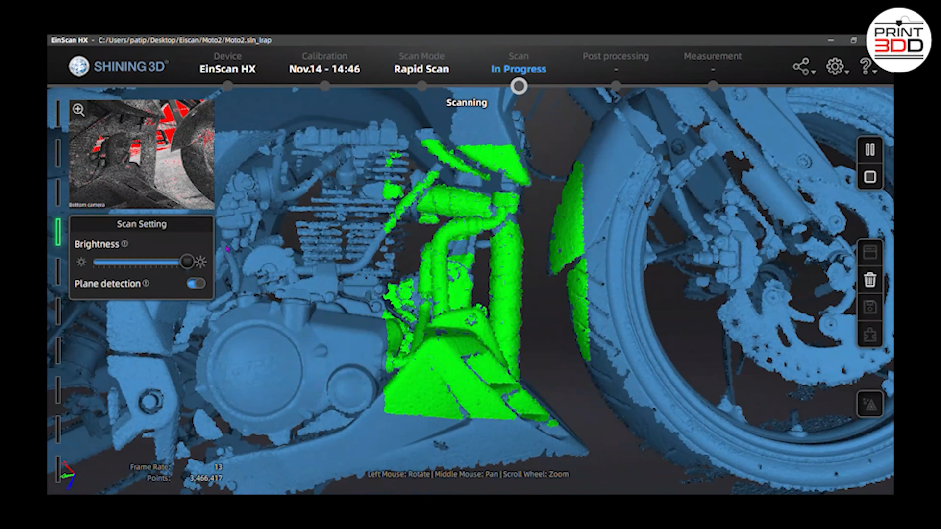Go to the Scan Mode step
The image size is (941, 529).
pos(421,63)
